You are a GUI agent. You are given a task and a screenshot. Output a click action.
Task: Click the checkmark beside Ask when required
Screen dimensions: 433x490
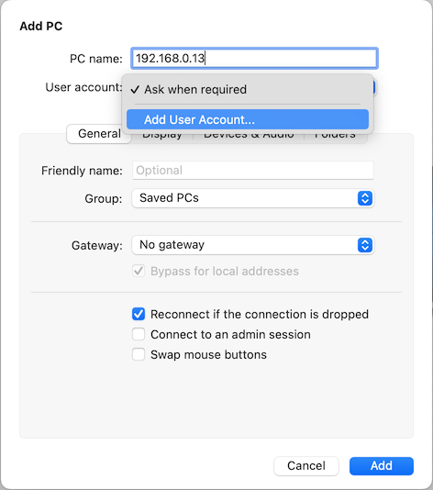pyautogui.click(x=135, y=90)
